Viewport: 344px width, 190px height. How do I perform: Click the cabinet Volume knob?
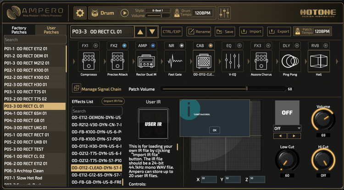pyautogui.click(x=323, y=120)
